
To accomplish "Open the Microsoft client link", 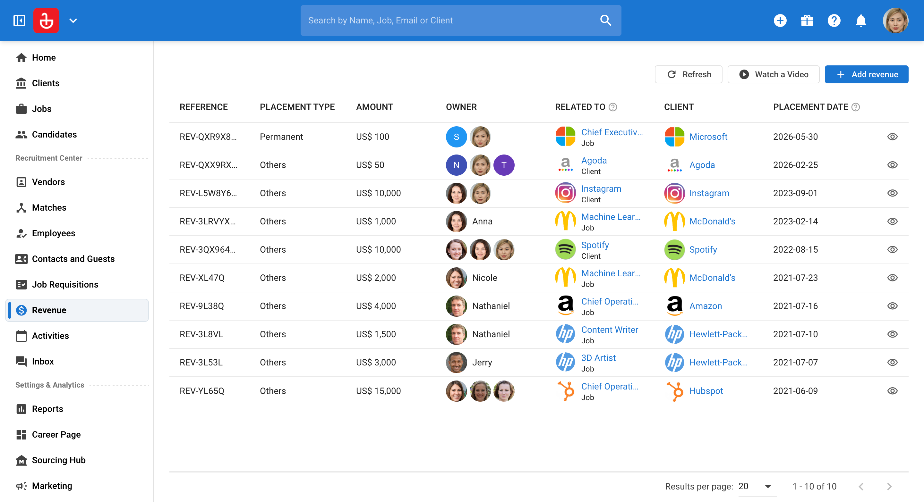I will 708,137.
